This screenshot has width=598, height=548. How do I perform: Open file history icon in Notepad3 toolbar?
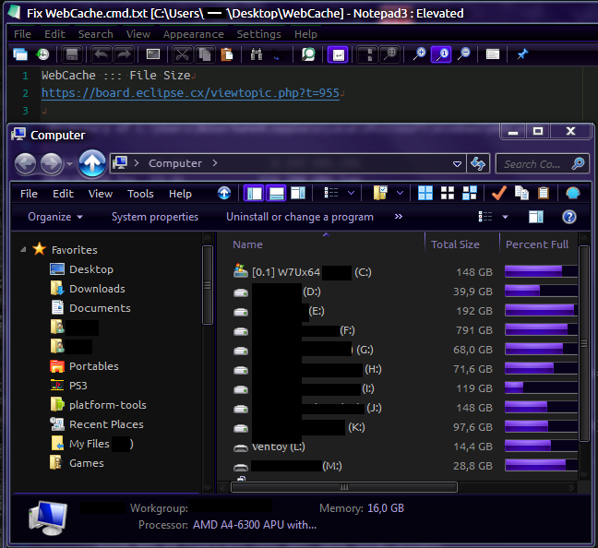click(42, 54)
